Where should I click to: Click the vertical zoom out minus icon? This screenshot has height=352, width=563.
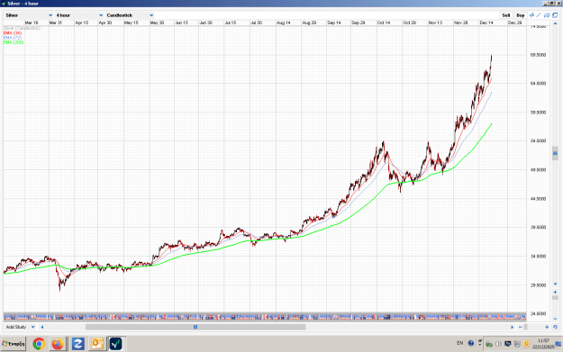[x=555, y=319]
